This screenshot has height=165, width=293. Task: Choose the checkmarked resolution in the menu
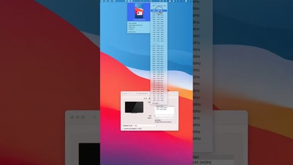(x=159, y=46)
